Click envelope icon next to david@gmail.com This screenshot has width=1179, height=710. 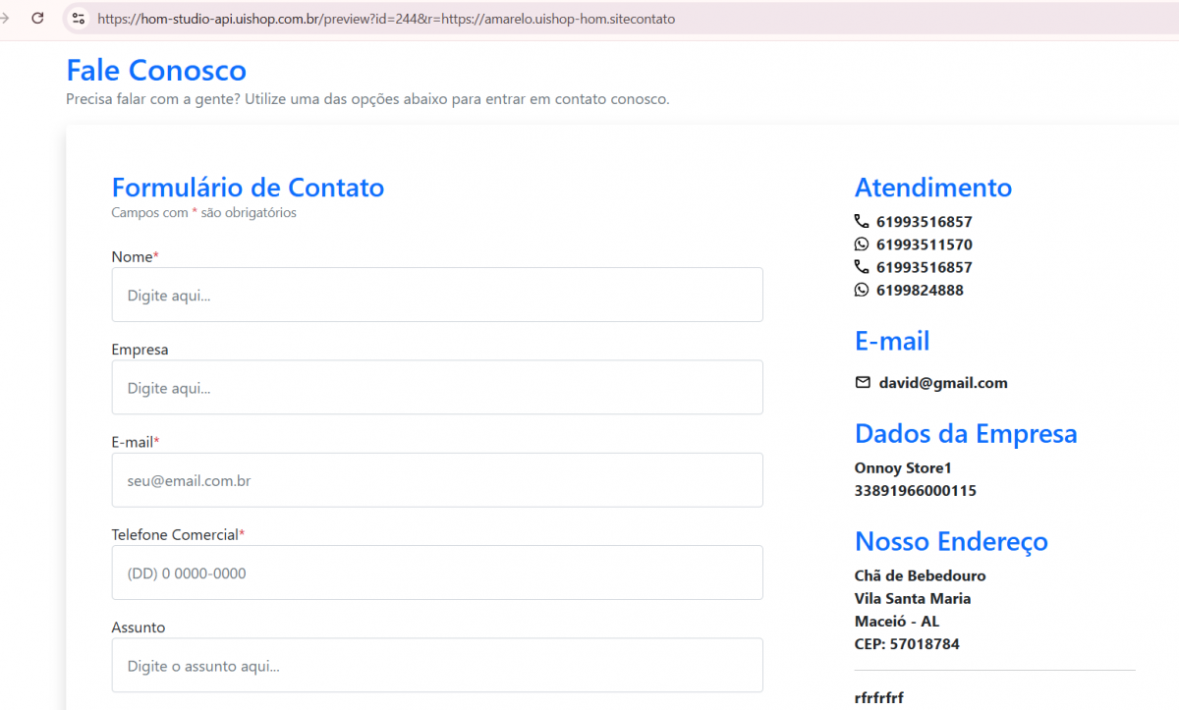coord(863,383)
